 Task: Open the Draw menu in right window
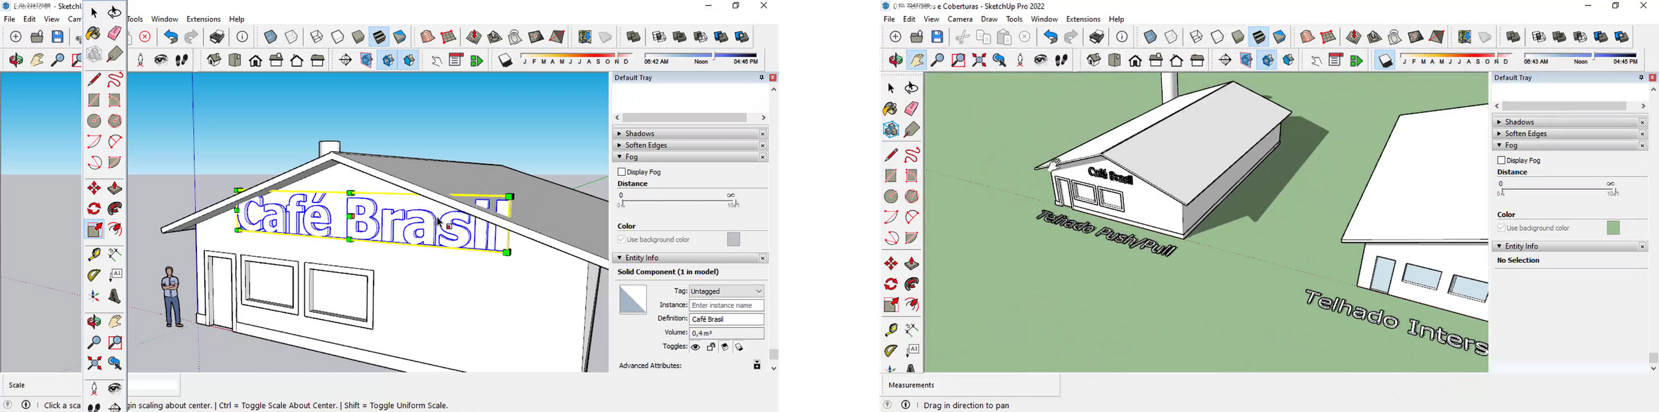pyautogui.click(x=989, y=19)
